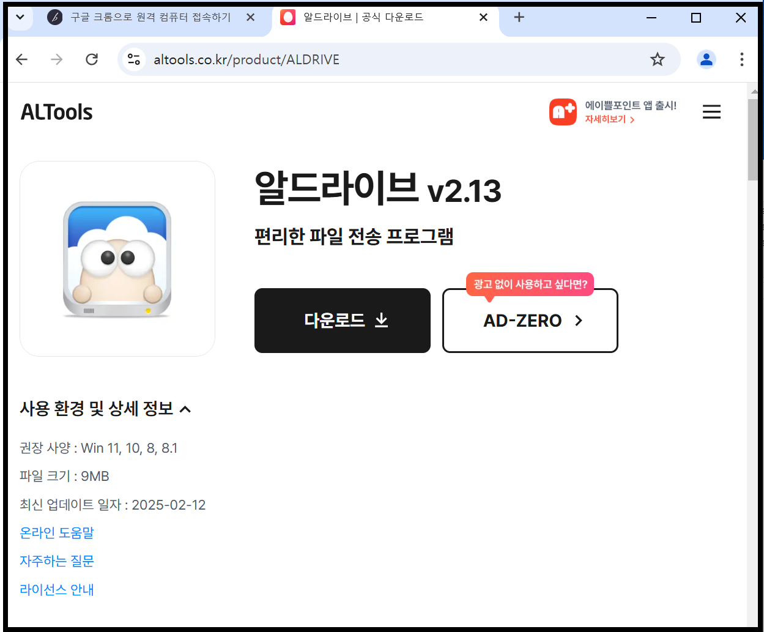This screenshot has height=632, width=764.
Task: Close the 알드라이브 공식 다운로드 tab
Action: pyautogui.click(x=483, y=17)
